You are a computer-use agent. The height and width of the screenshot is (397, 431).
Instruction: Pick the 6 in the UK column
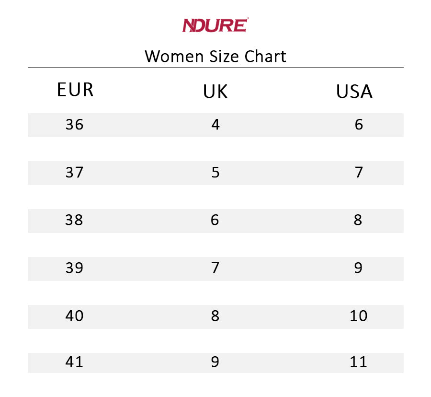(x=215, y=221)
